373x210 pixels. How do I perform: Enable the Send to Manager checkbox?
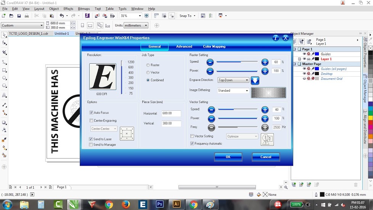point(91,145)
